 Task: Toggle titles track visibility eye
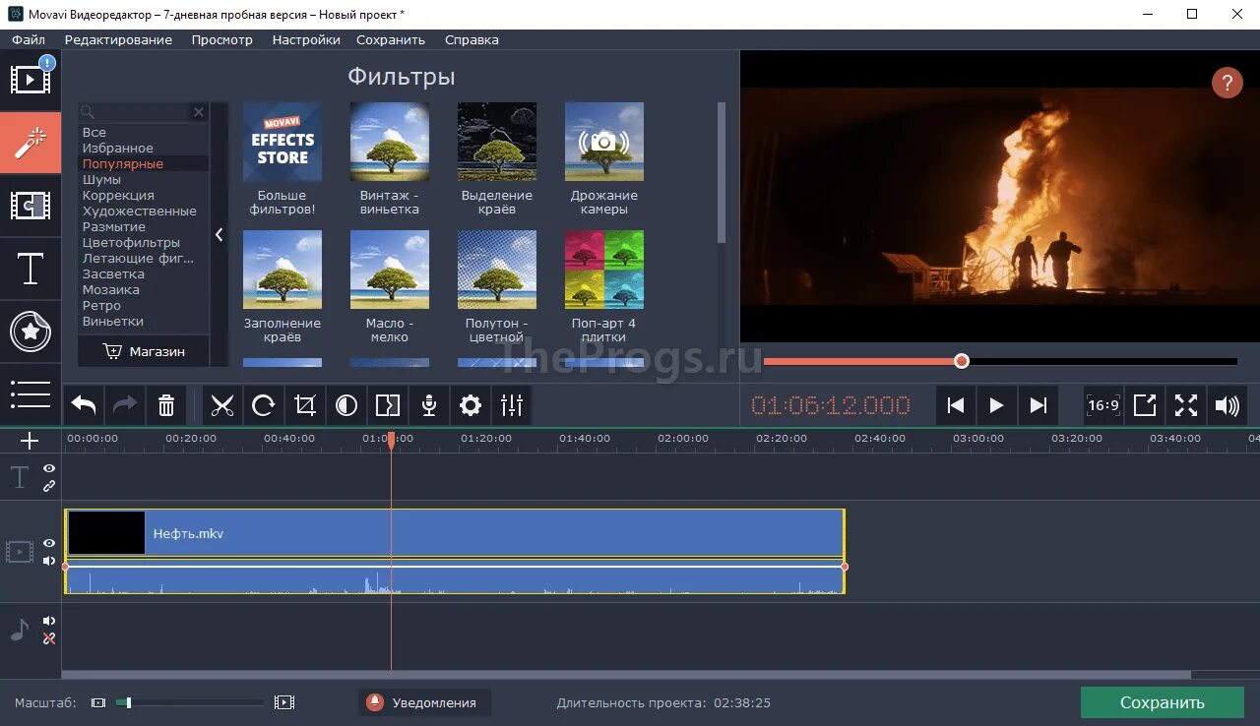48,468
